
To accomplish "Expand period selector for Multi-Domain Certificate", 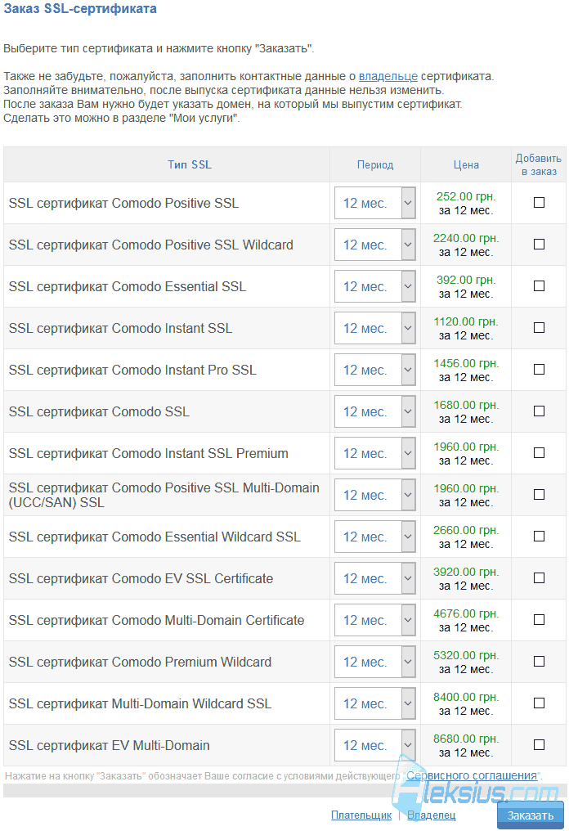I will (x=375, y=620).
